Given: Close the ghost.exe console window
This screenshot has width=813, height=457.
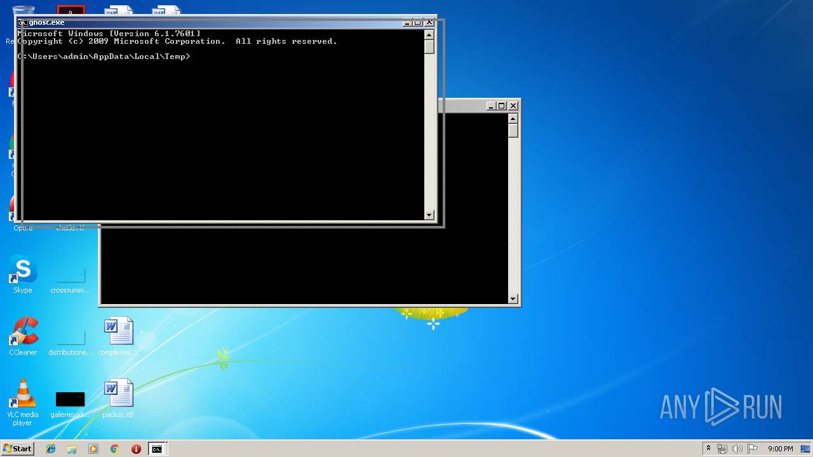Looking at the screenshot, I should [429, 22].
